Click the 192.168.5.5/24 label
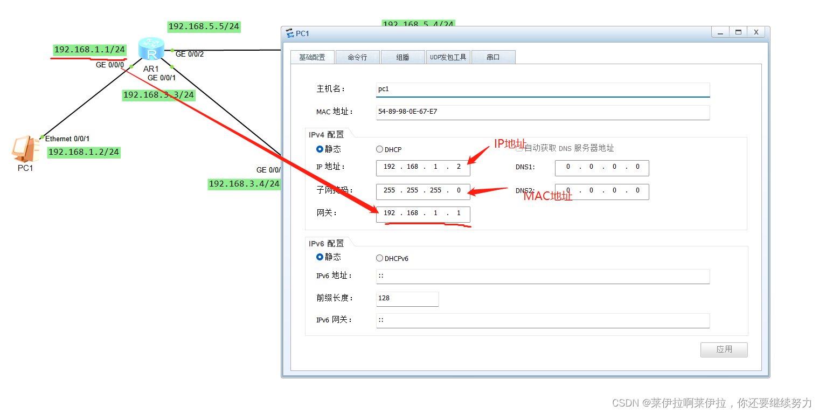Screen dimensions: 819x413 (204, 26)
